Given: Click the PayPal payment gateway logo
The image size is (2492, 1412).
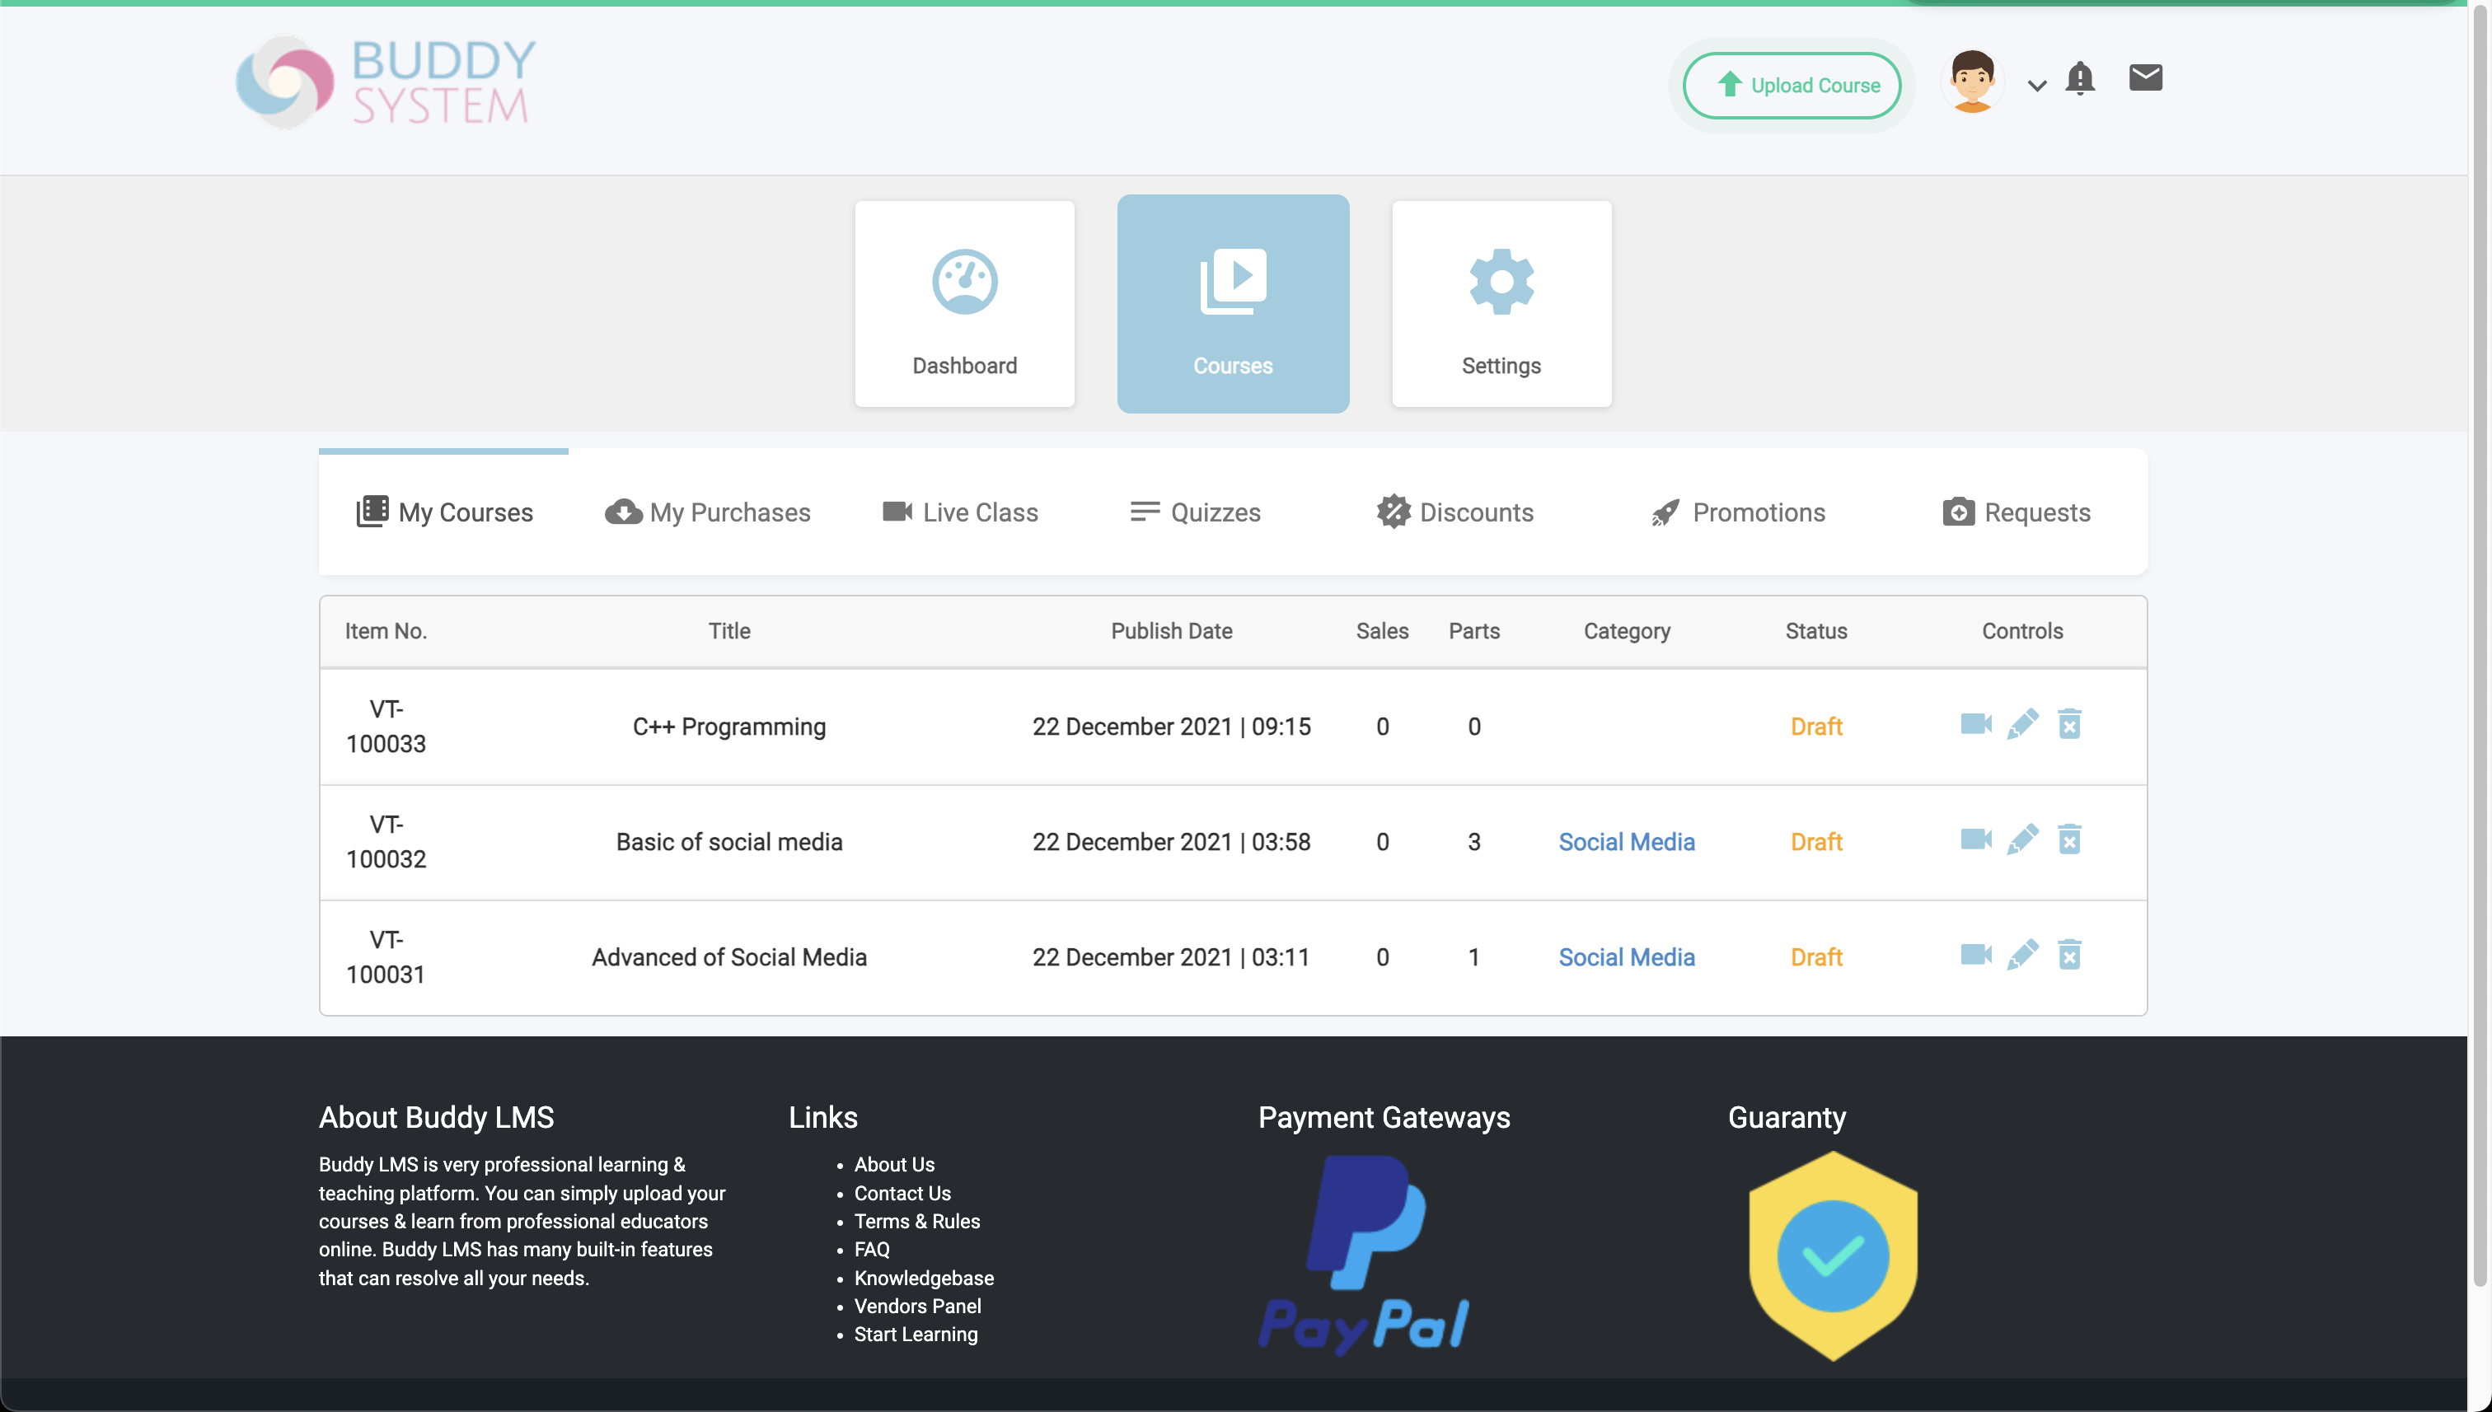Looking at the screenshot, I should (1364, 1254).
